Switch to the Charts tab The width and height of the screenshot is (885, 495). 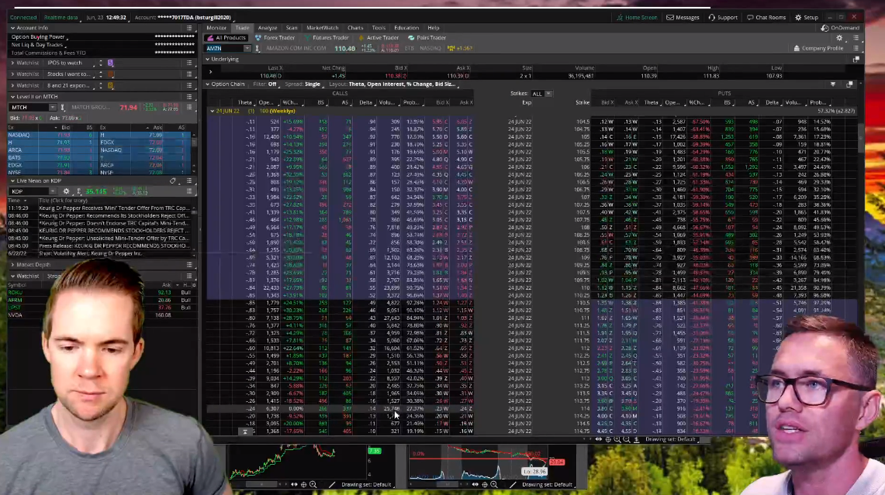point(355,28)
